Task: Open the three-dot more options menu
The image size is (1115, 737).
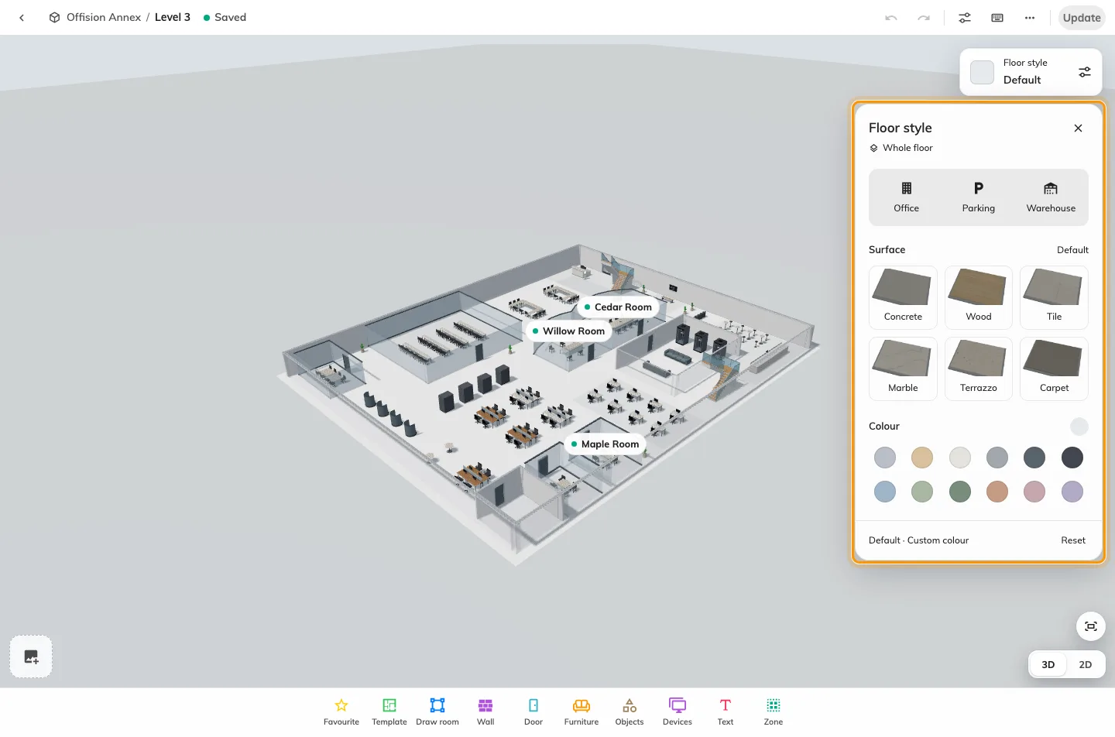Action: 1030,18
